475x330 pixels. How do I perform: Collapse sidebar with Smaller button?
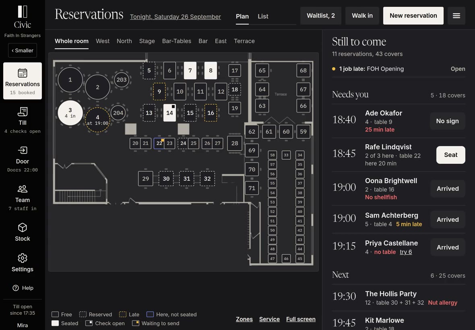(x=23, y=50)
